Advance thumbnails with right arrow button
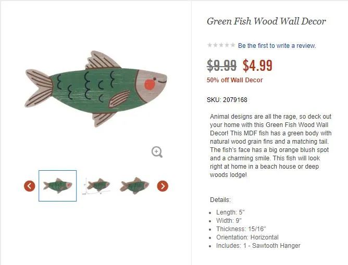Image resolution: width=348 pixels, height=265 pixels. [163, 186]
